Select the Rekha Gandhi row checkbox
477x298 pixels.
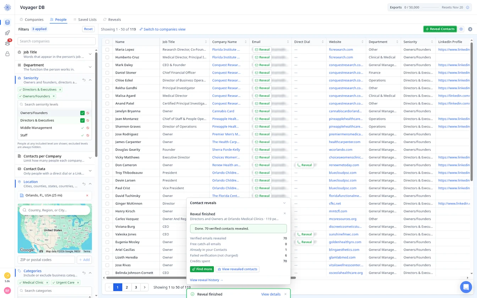[107, 88]
